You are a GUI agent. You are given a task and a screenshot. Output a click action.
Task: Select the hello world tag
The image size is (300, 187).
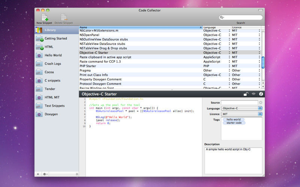[x=233, y=120]
